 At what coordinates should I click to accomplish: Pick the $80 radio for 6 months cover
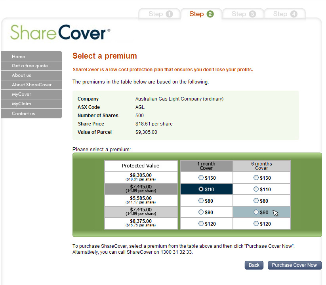[256, 200]
